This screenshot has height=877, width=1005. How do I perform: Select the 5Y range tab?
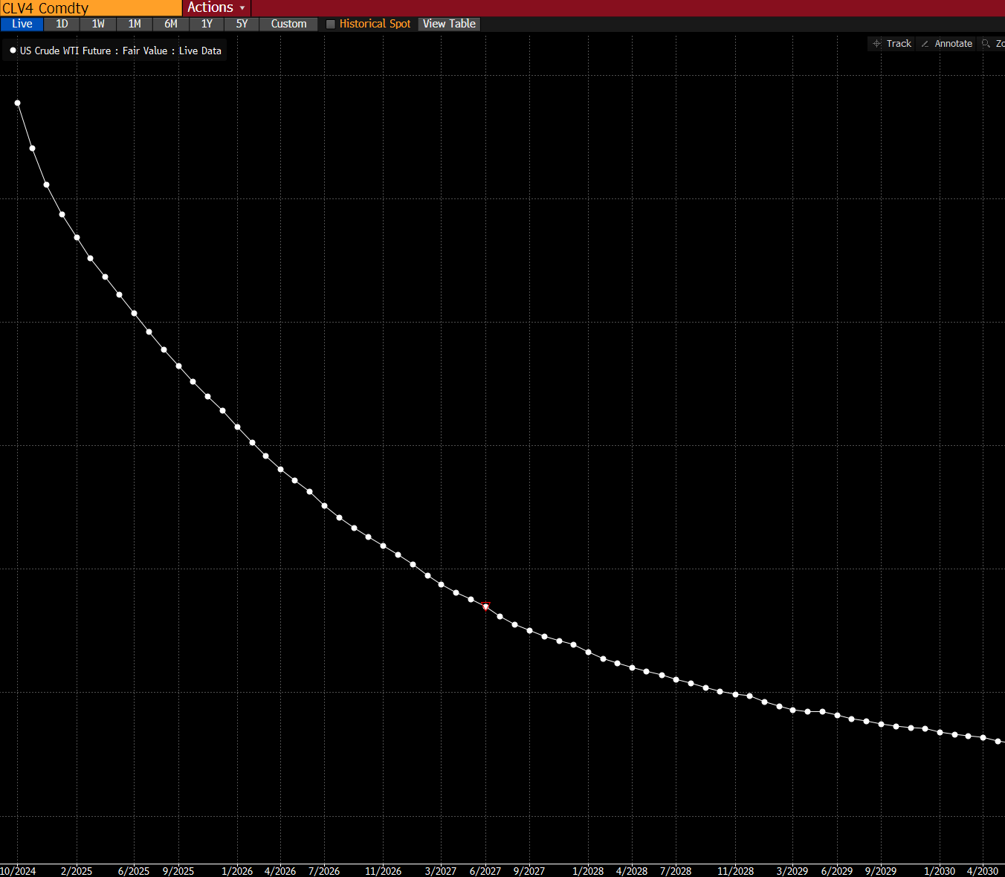242,24
